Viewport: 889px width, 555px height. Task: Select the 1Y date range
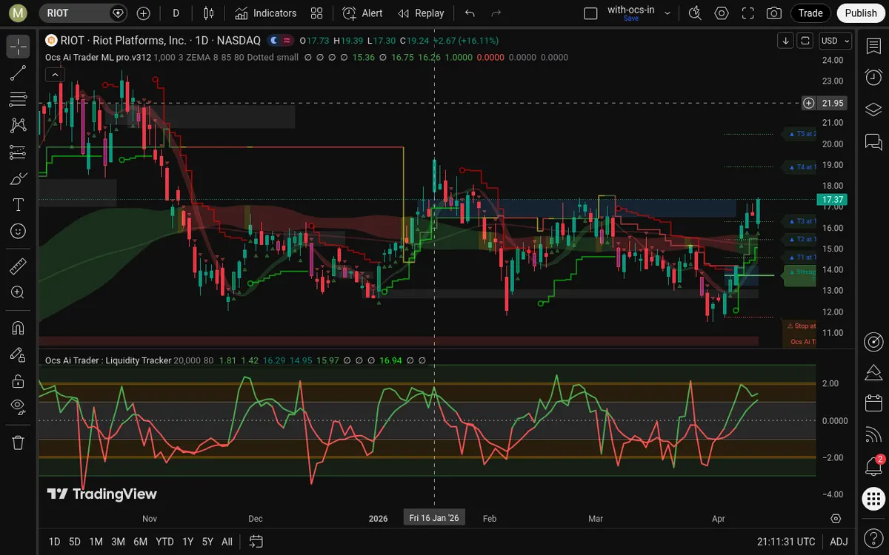[187, 541]
